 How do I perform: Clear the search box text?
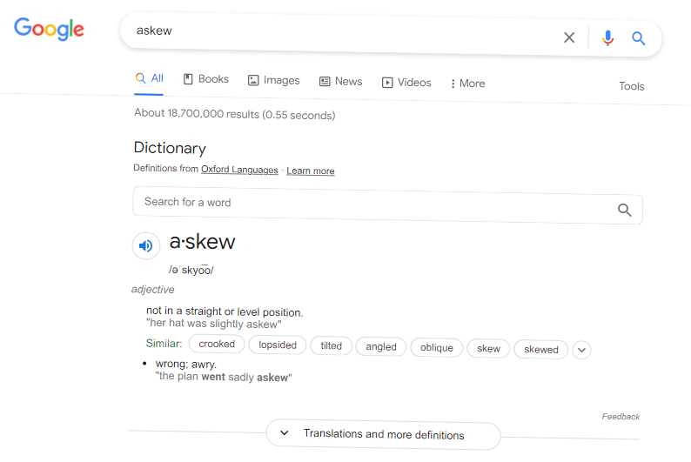point(569,37)
